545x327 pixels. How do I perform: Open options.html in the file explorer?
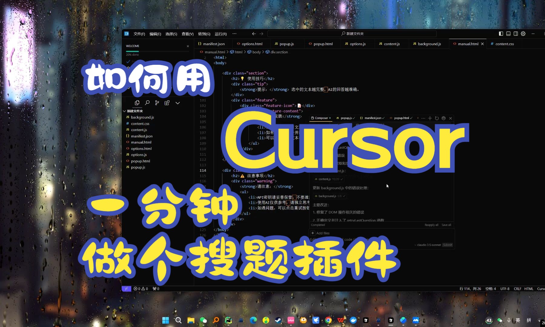click(x=141, y=149)
